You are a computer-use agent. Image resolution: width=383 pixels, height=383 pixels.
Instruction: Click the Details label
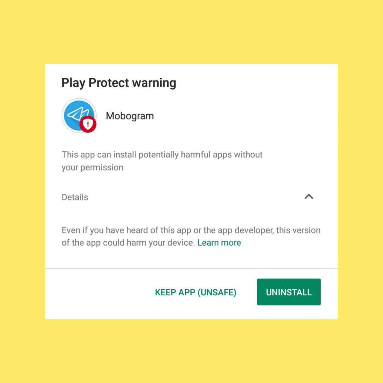(75, 197)
